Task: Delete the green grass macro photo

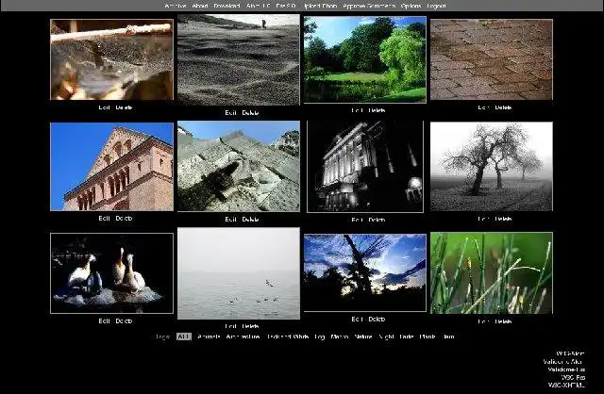Action: coord(503,321)
